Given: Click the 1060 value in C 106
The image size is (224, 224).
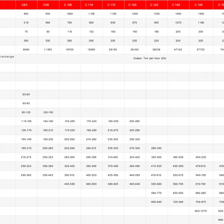Looking at the screenshot, I should click(x=70, y=14).
